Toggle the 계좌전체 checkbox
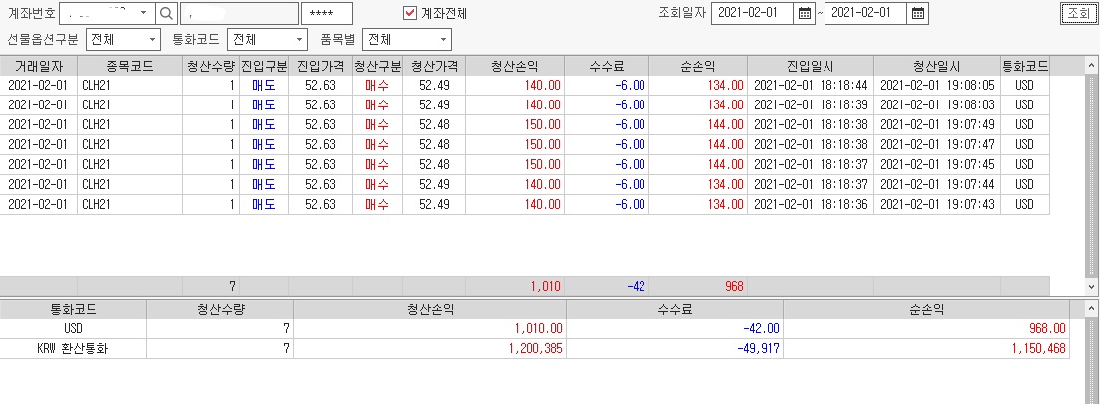 [x=409, y=13]
